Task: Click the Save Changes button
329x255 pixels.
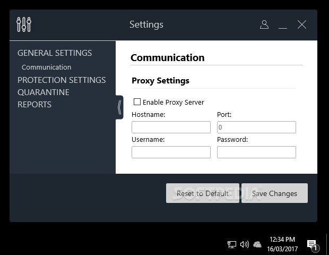Action: [x=274, y=193]
